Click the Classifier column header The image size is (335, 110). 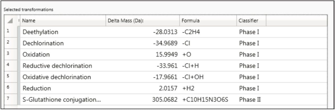pos(251,21)
